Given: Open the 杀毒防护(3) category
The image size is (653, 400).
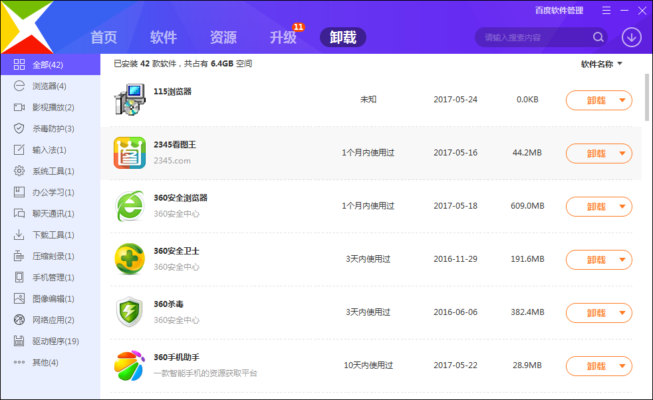Looking at the screenshot, I should coord(19,128).
